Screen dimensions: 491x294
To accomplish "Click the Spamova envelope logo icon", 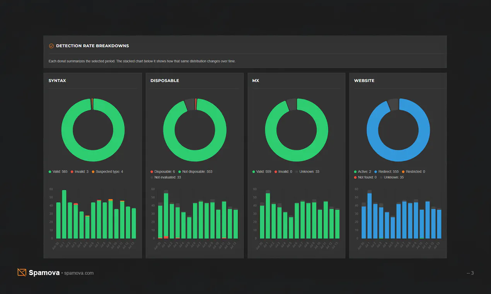I will tap(22, 272).
